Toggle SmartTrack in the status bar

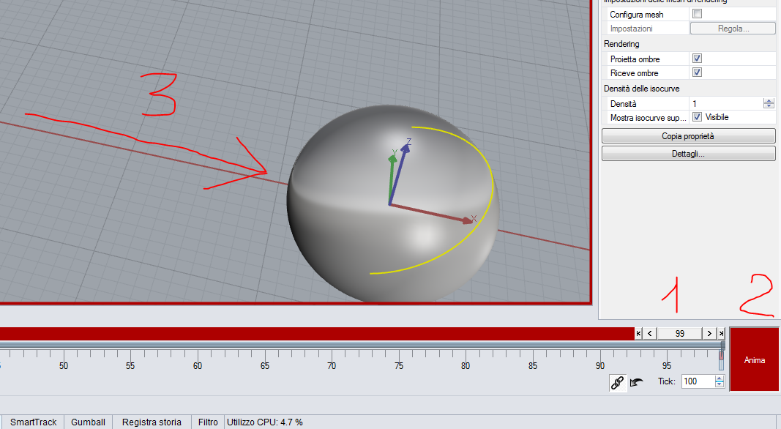pyautogui.click(x=33, y=422)
